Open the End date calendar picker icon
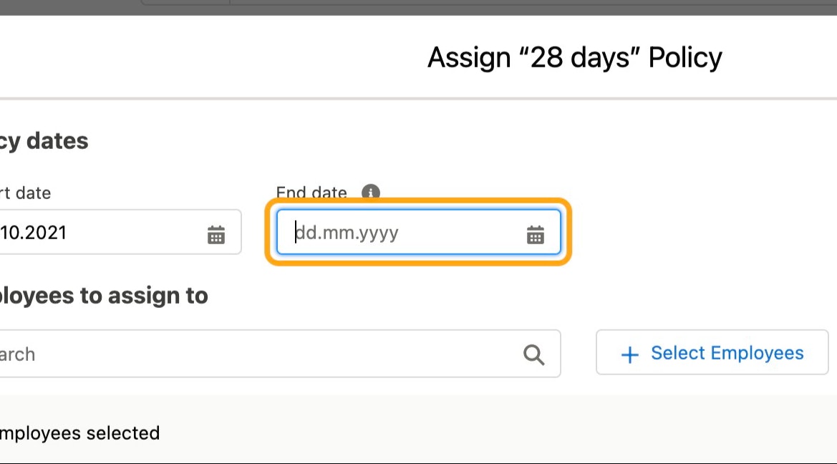837x464 pixels. point(536,234)
